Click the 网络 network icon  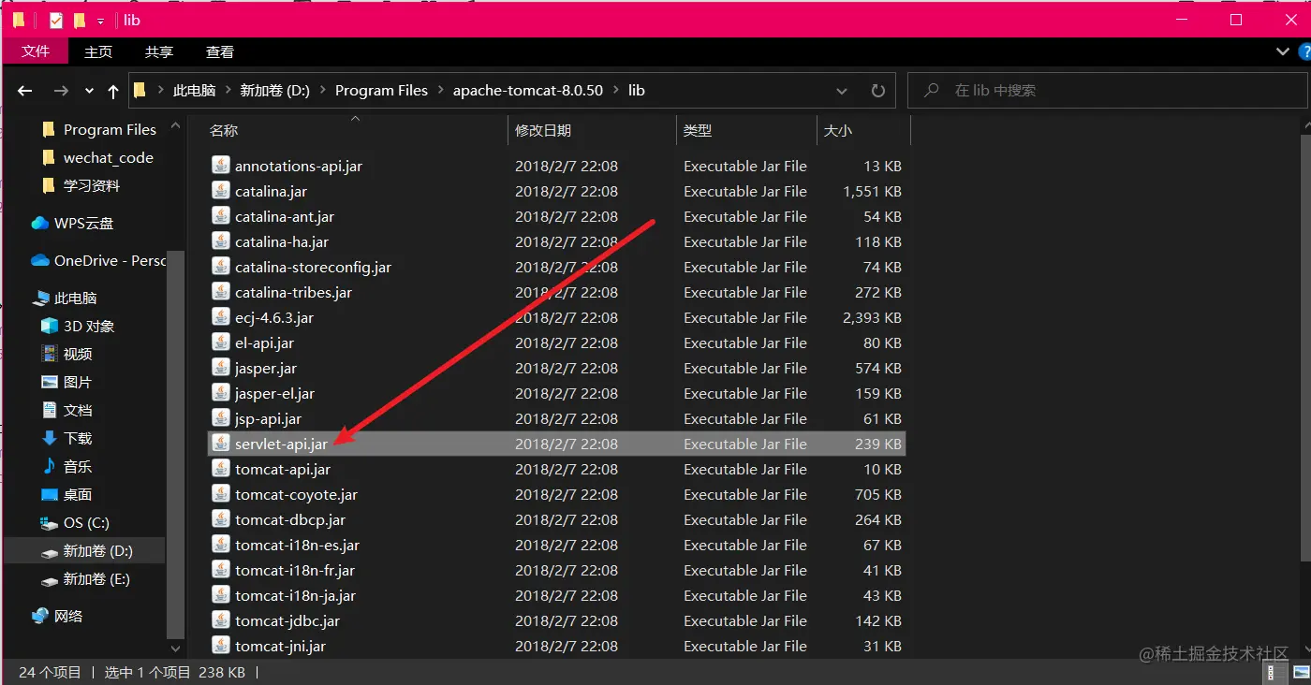tap(40, 616)
